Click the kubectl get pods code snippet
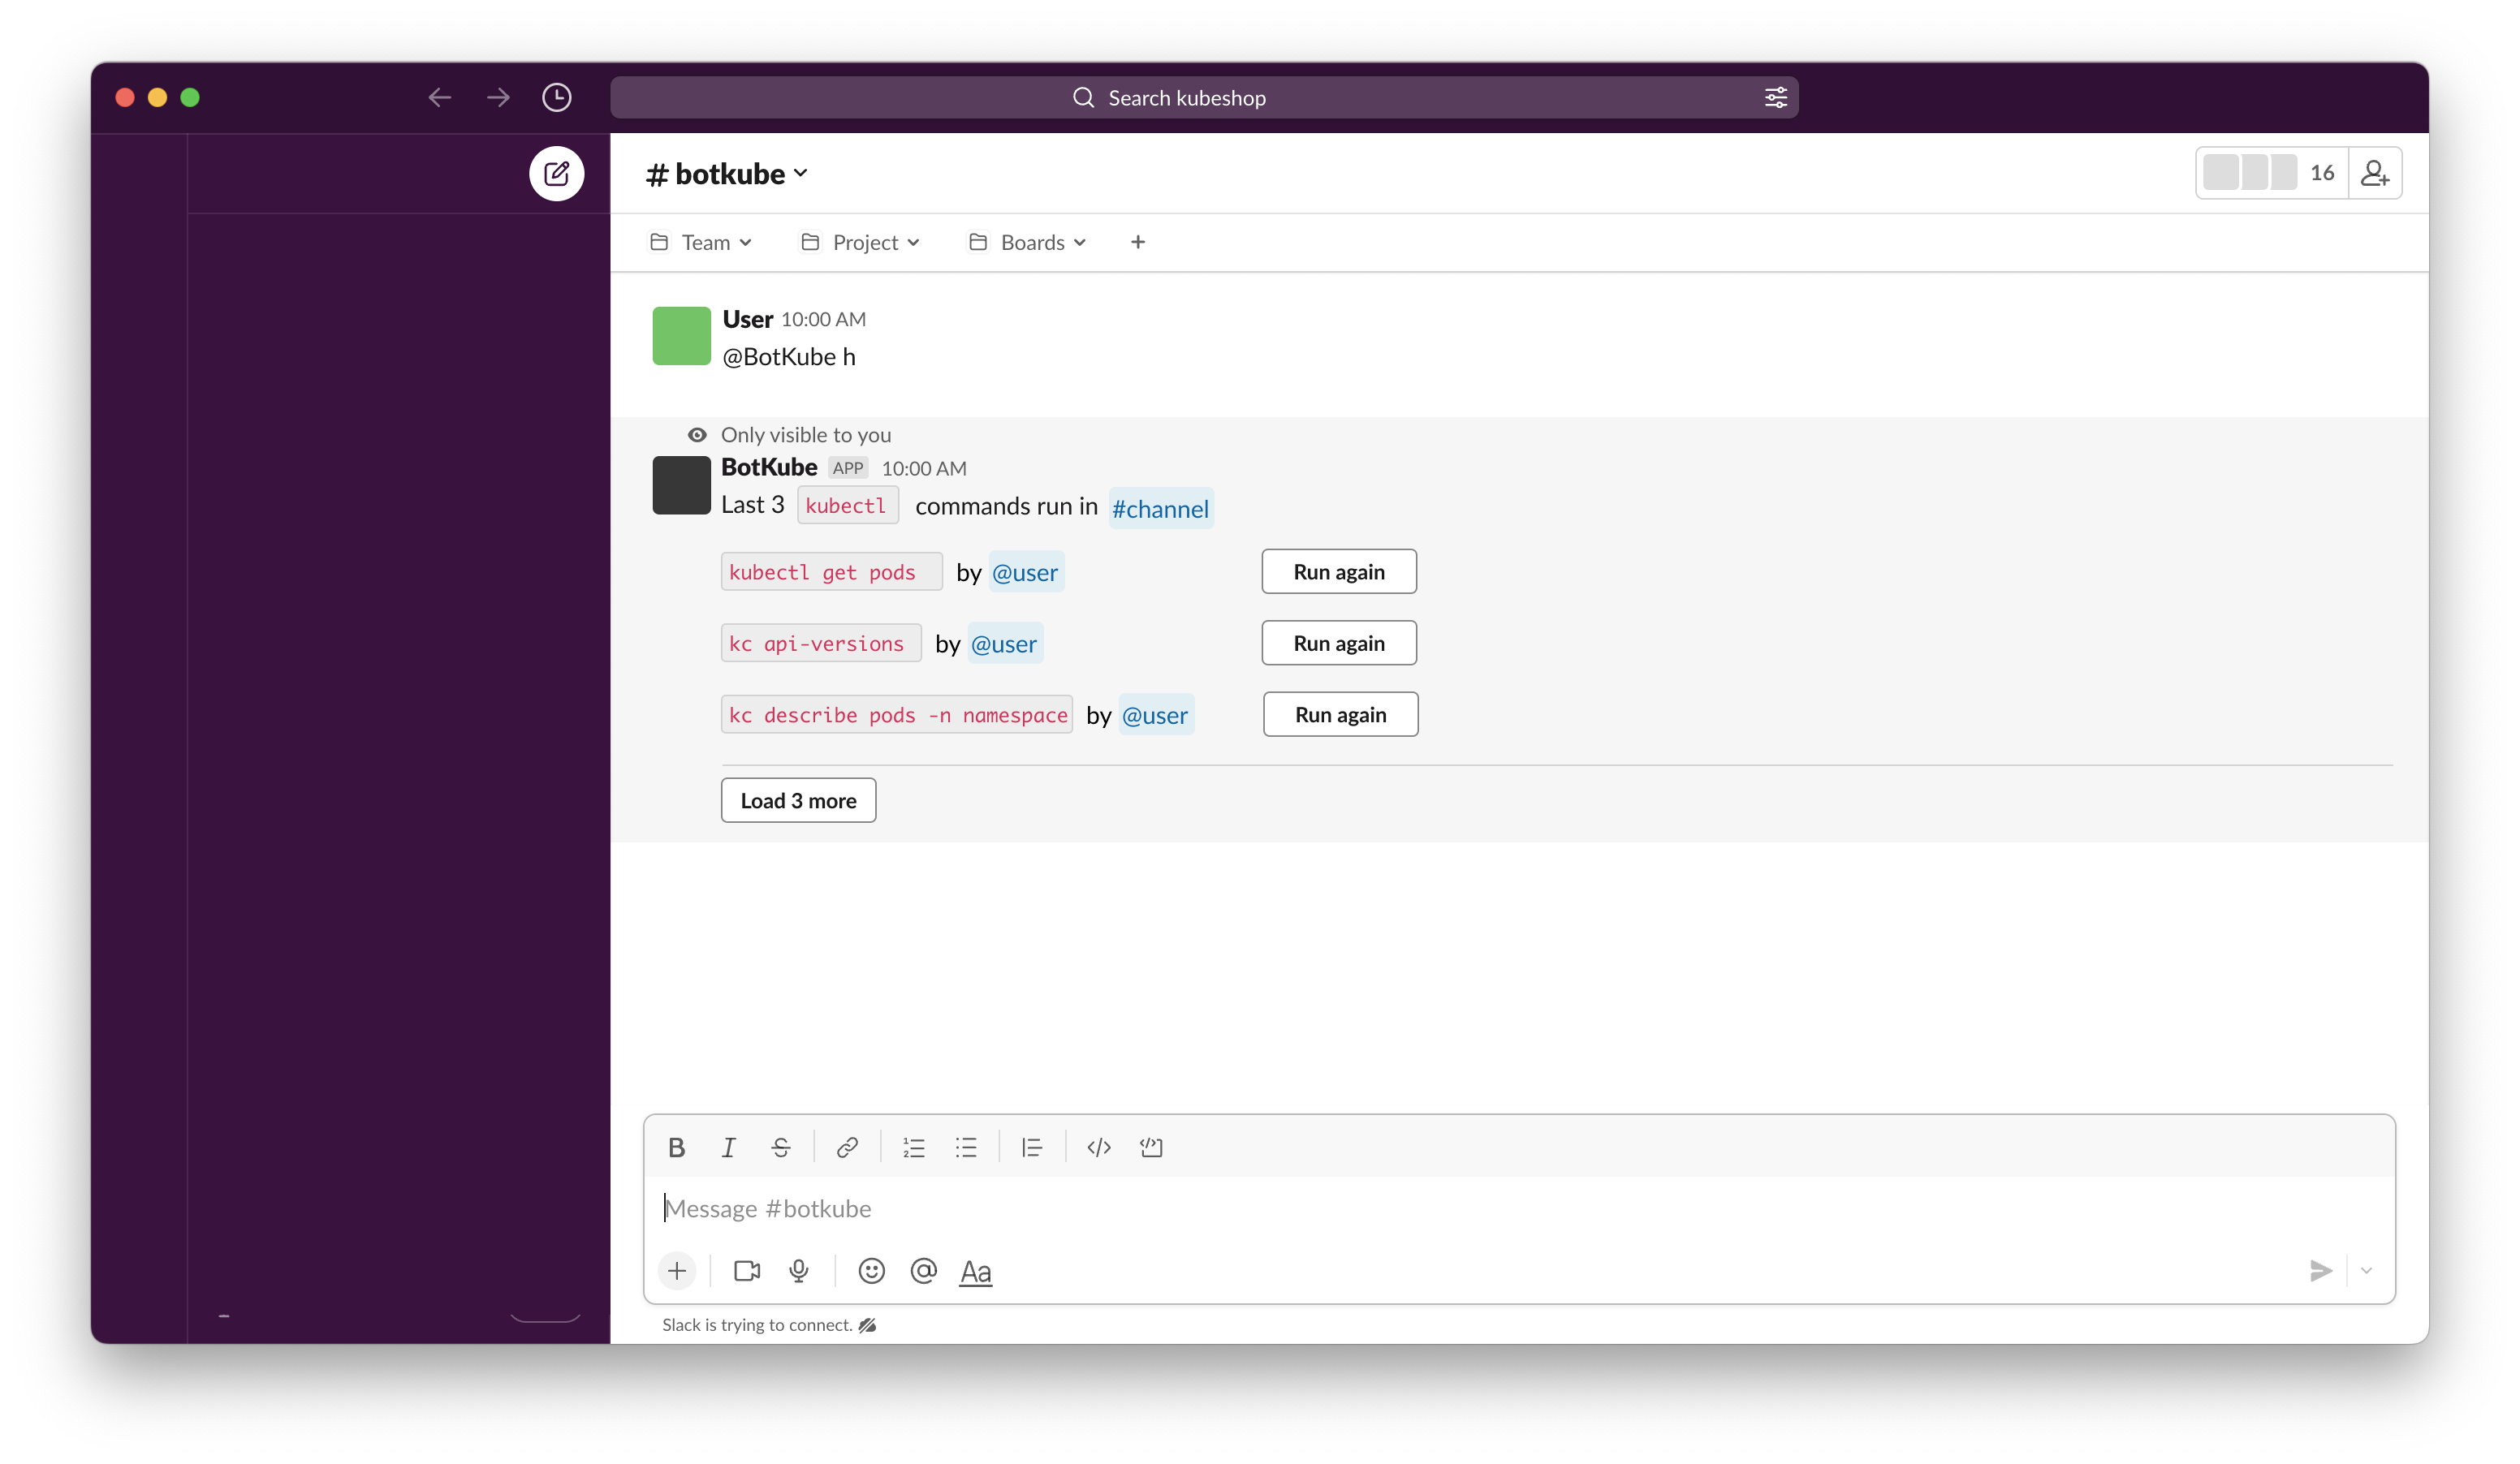This screenshot has height=1464, width=2520. tap(831, 571)
